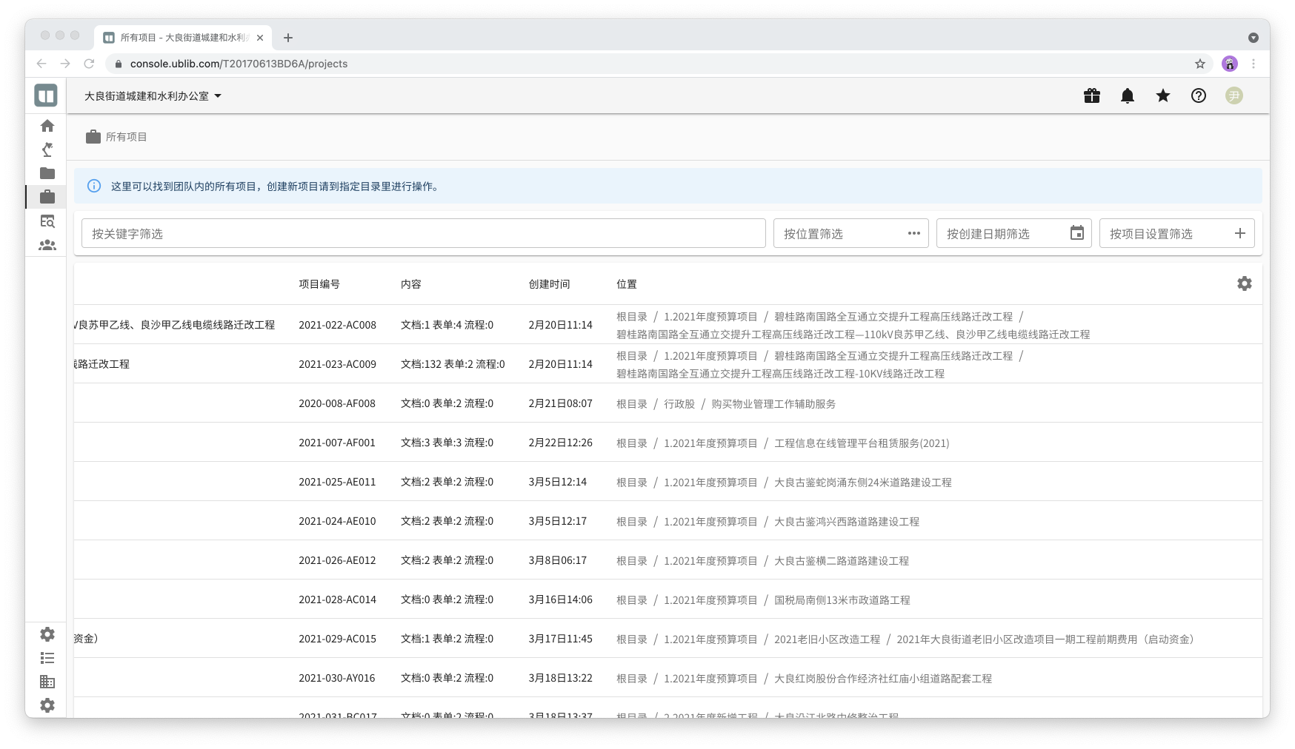
Task: Click the home icon in the sidebar
Action: click(x=47, y=126)
